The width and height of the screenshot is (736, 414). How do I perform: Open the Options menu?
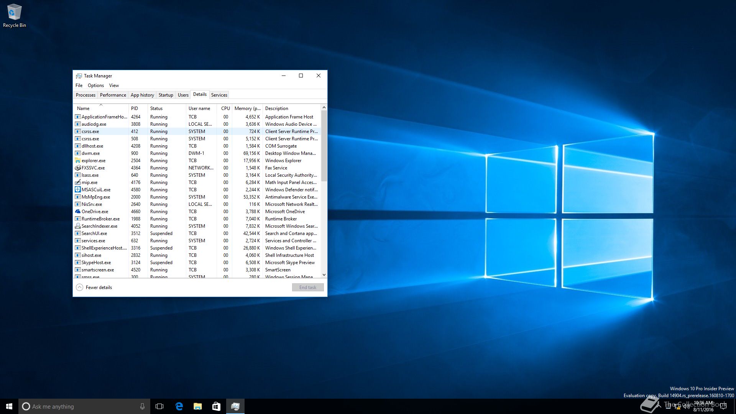coord(96,85)
